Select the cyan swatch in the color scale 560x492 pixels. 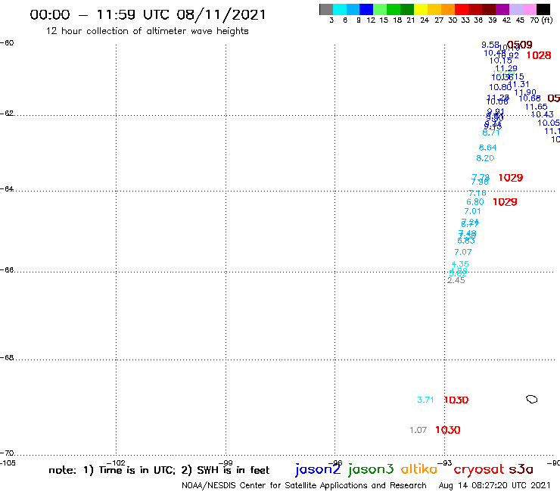tap(339, 9)
